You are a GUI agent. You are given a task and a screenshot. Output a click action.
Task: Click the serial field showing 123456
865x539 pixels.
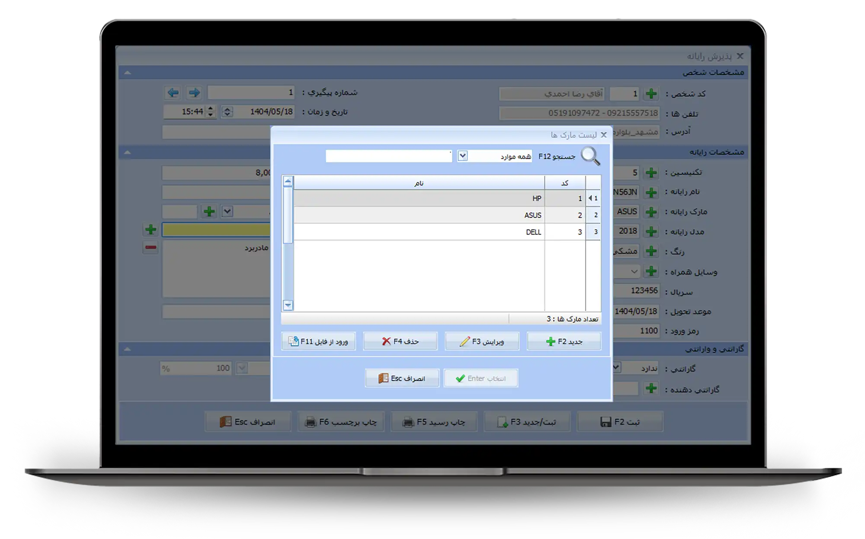[636, 290]
